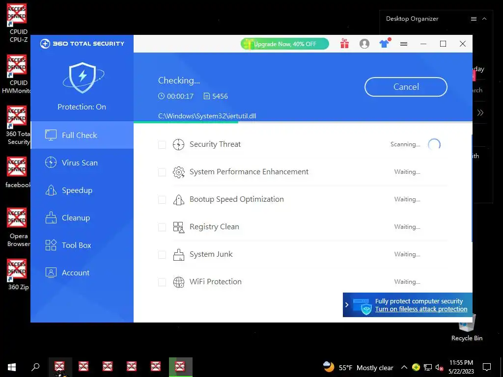Tick the System Performance Enhancement checkbox
Screen dimensions: 503x377
162,172
